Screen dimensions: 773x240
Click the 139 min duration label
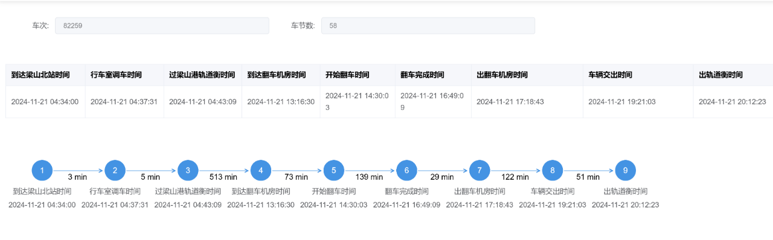tap(369, 177)
